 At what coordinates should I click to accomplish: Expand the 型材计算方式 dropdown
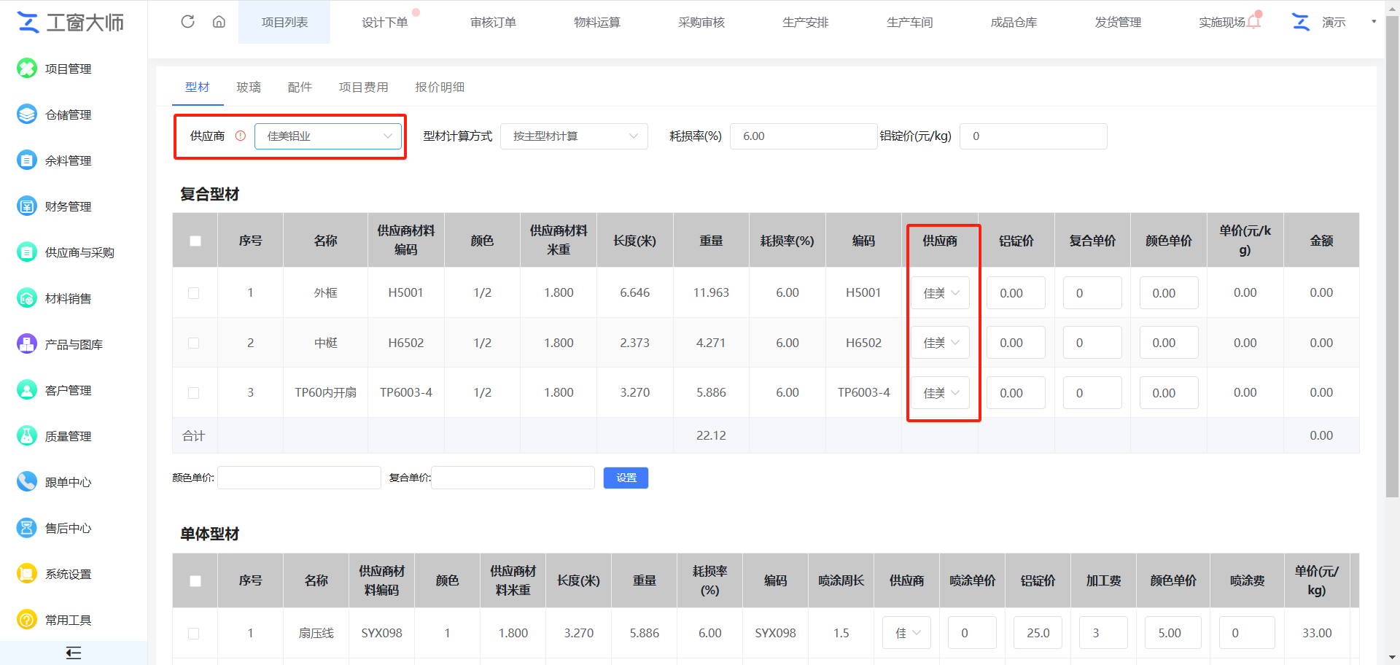pos(574,136)
